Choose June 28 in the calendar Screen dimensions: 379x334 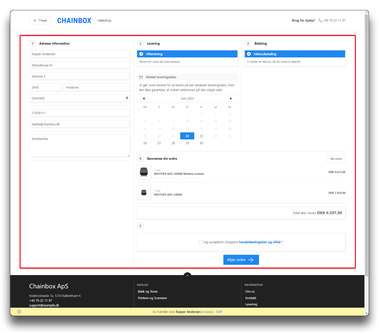pos(173,143)
